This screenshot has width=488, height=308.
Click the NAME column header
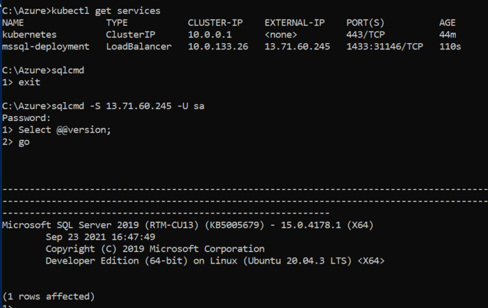click(13, 23)
